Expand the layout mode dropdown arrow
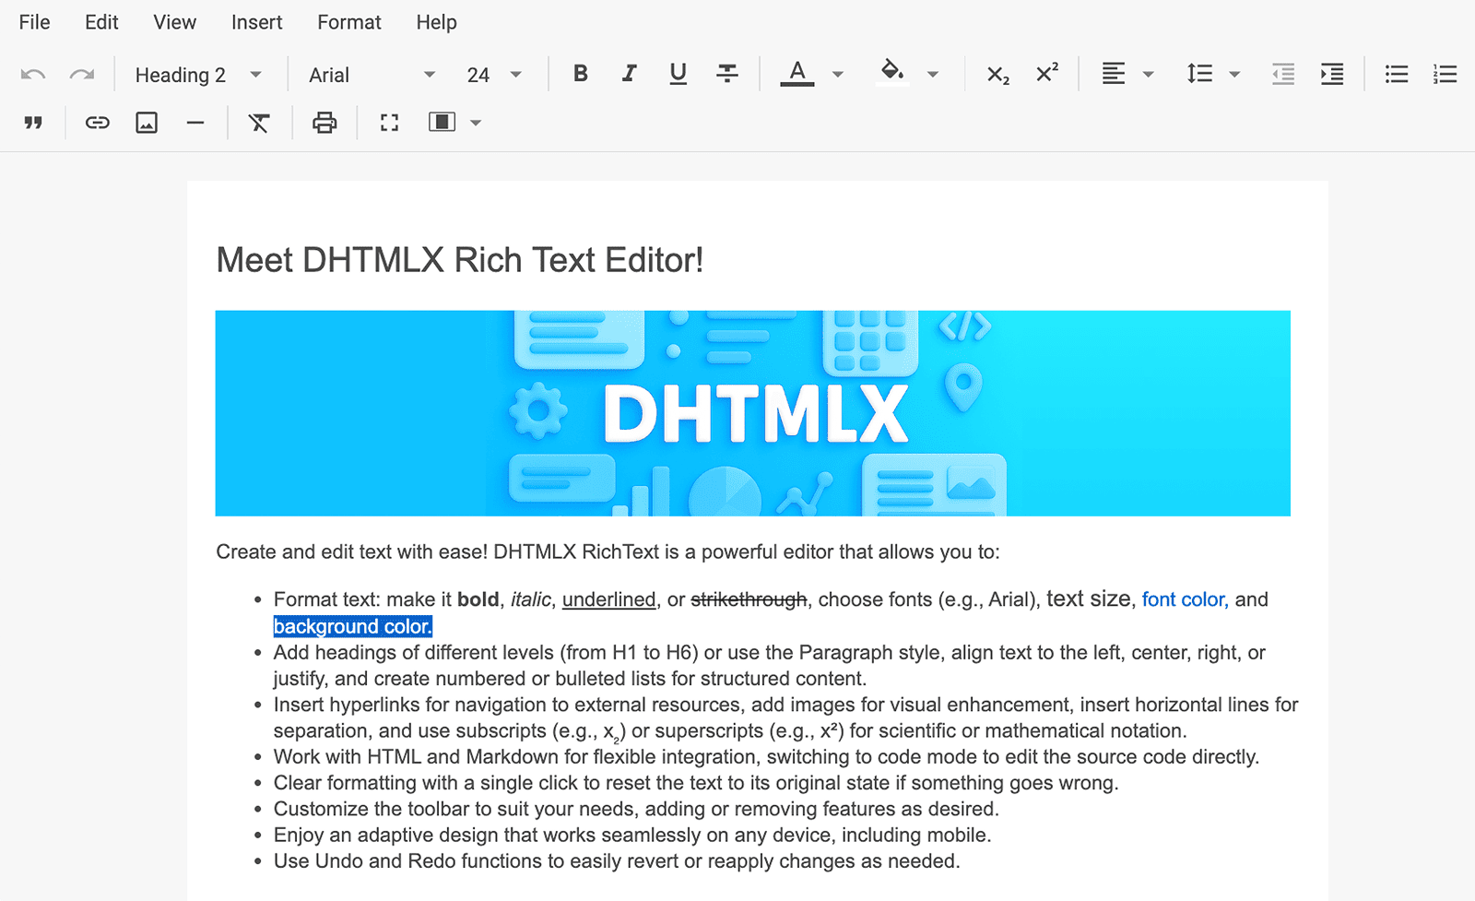The width and height of the screenshot is (1475, 901). click(477, 123)
